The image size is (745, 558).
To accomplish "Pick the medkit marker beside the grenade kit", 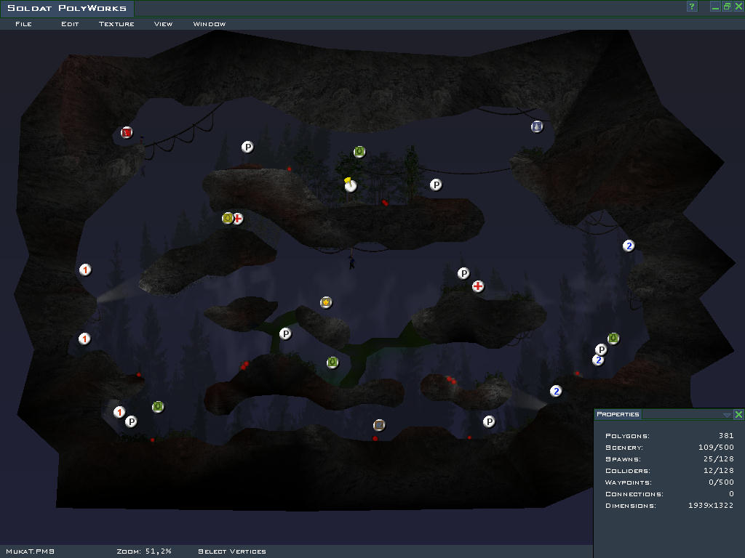I will point(237,218).
